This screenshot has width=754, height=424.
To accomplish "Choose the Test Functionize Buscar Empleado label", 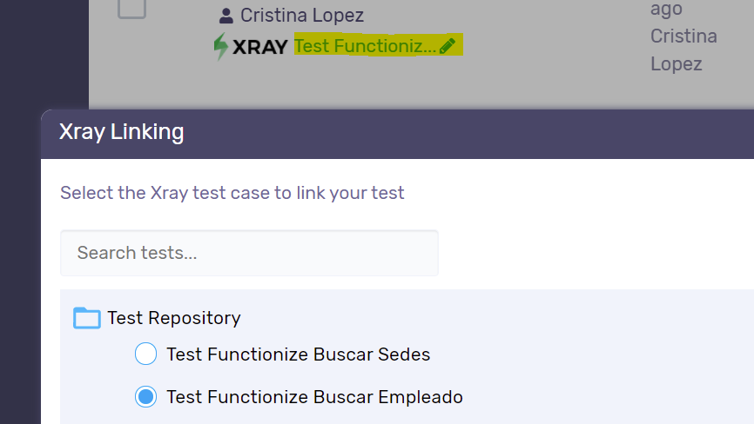I will (314, 397).
